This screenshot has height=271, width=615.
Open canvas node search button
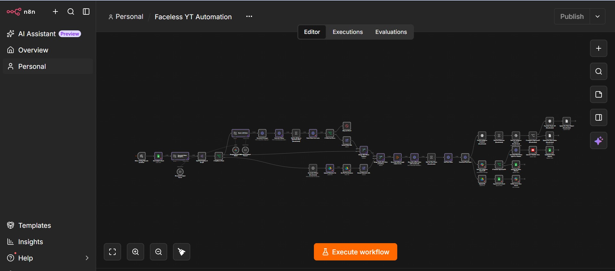point(599,71)
